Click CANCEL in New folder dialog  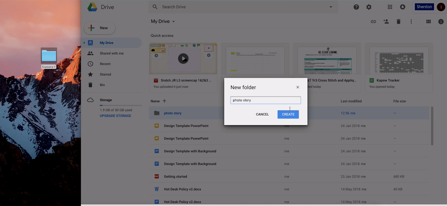pos(262,114)
